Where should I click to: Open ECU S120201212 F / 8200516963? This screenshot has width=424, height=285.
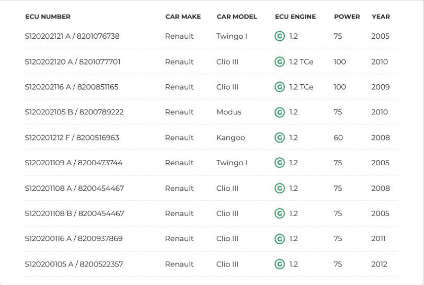72,138
